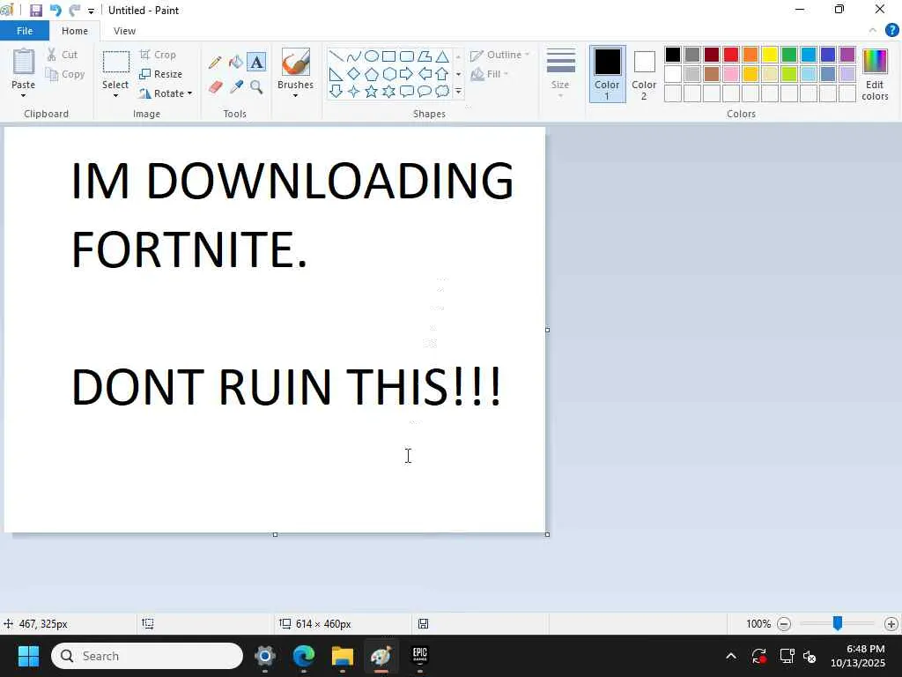Viewport: 902px width, 677px height.
Task: Choose the Rectangle shape
Action: click(x=388, y=56)
